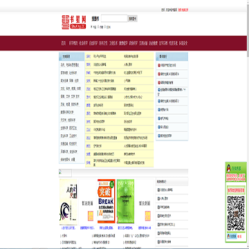Viewport: 249px width, 249px height.
Task: Click the small QQ chat button below the QR code
Action: click(232, 237)
